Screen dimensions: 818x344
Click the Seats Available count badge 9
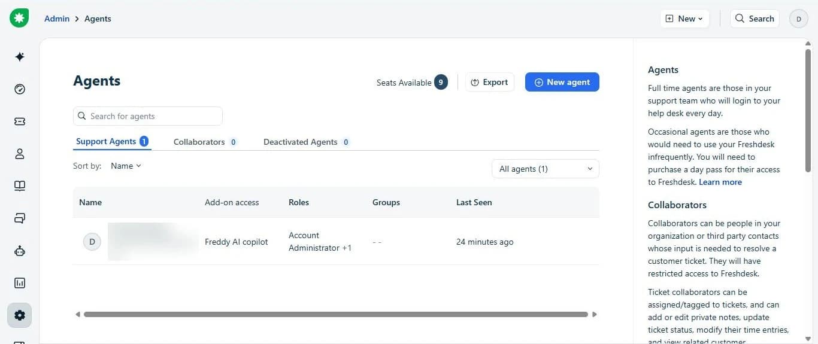pyautogui.click(x=441, y=83)
